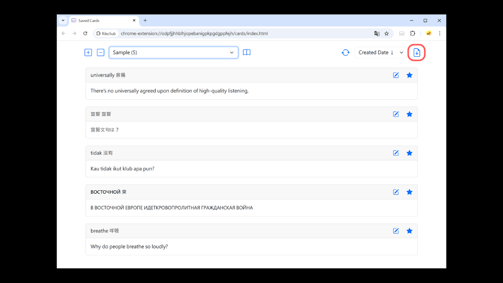Open the tab search chevron in Chrome
Screen dimensions: 503x283
[x=63, y=20]
